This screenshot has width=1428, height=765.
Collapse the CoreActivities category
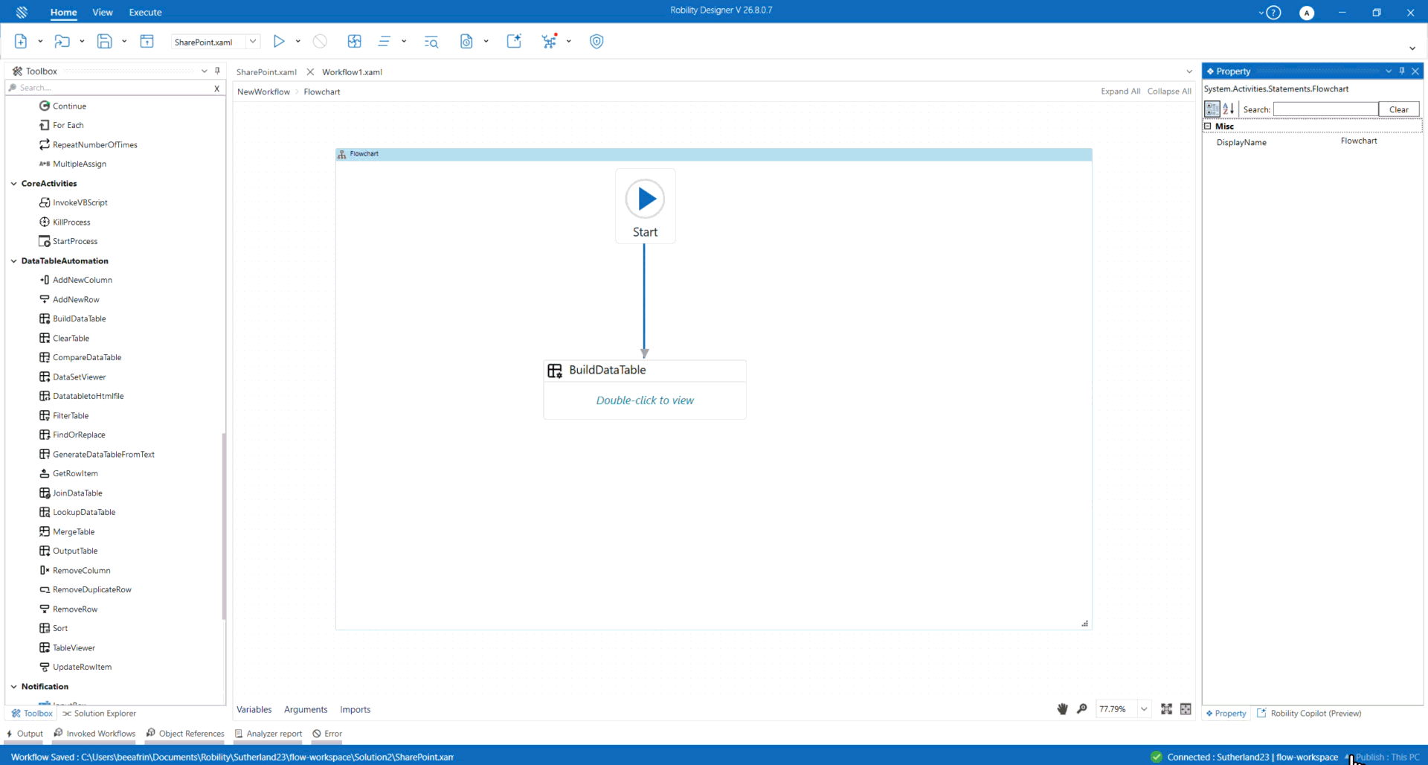click(x=14, y=184)
